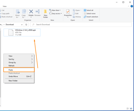The height and width of the screenshot is (111, 134).
Task: Click Select none in ribbon
Action: [90, 13]
